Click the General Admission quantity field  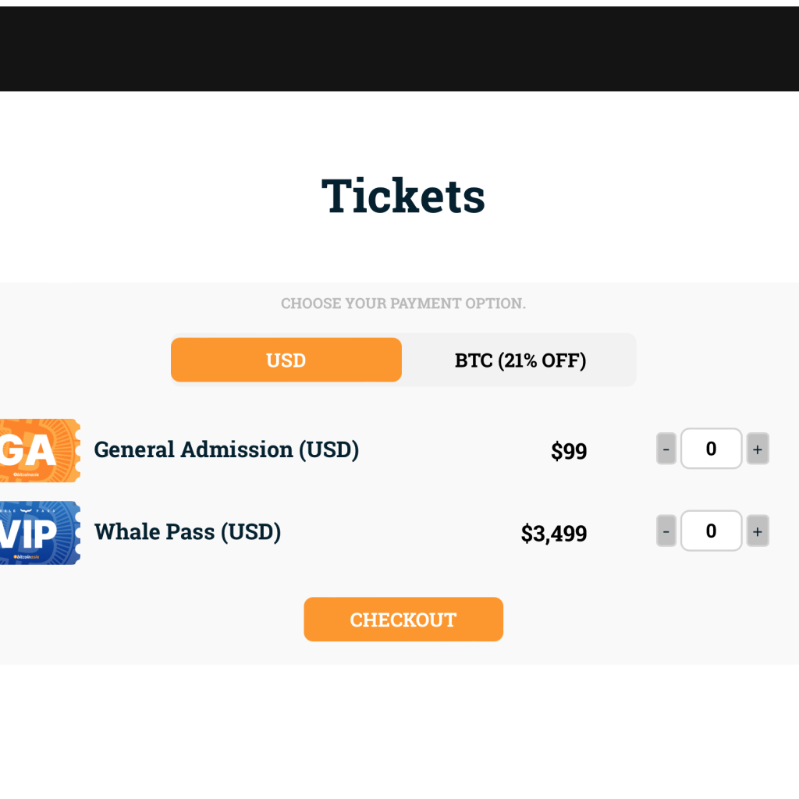click(711, 449)
